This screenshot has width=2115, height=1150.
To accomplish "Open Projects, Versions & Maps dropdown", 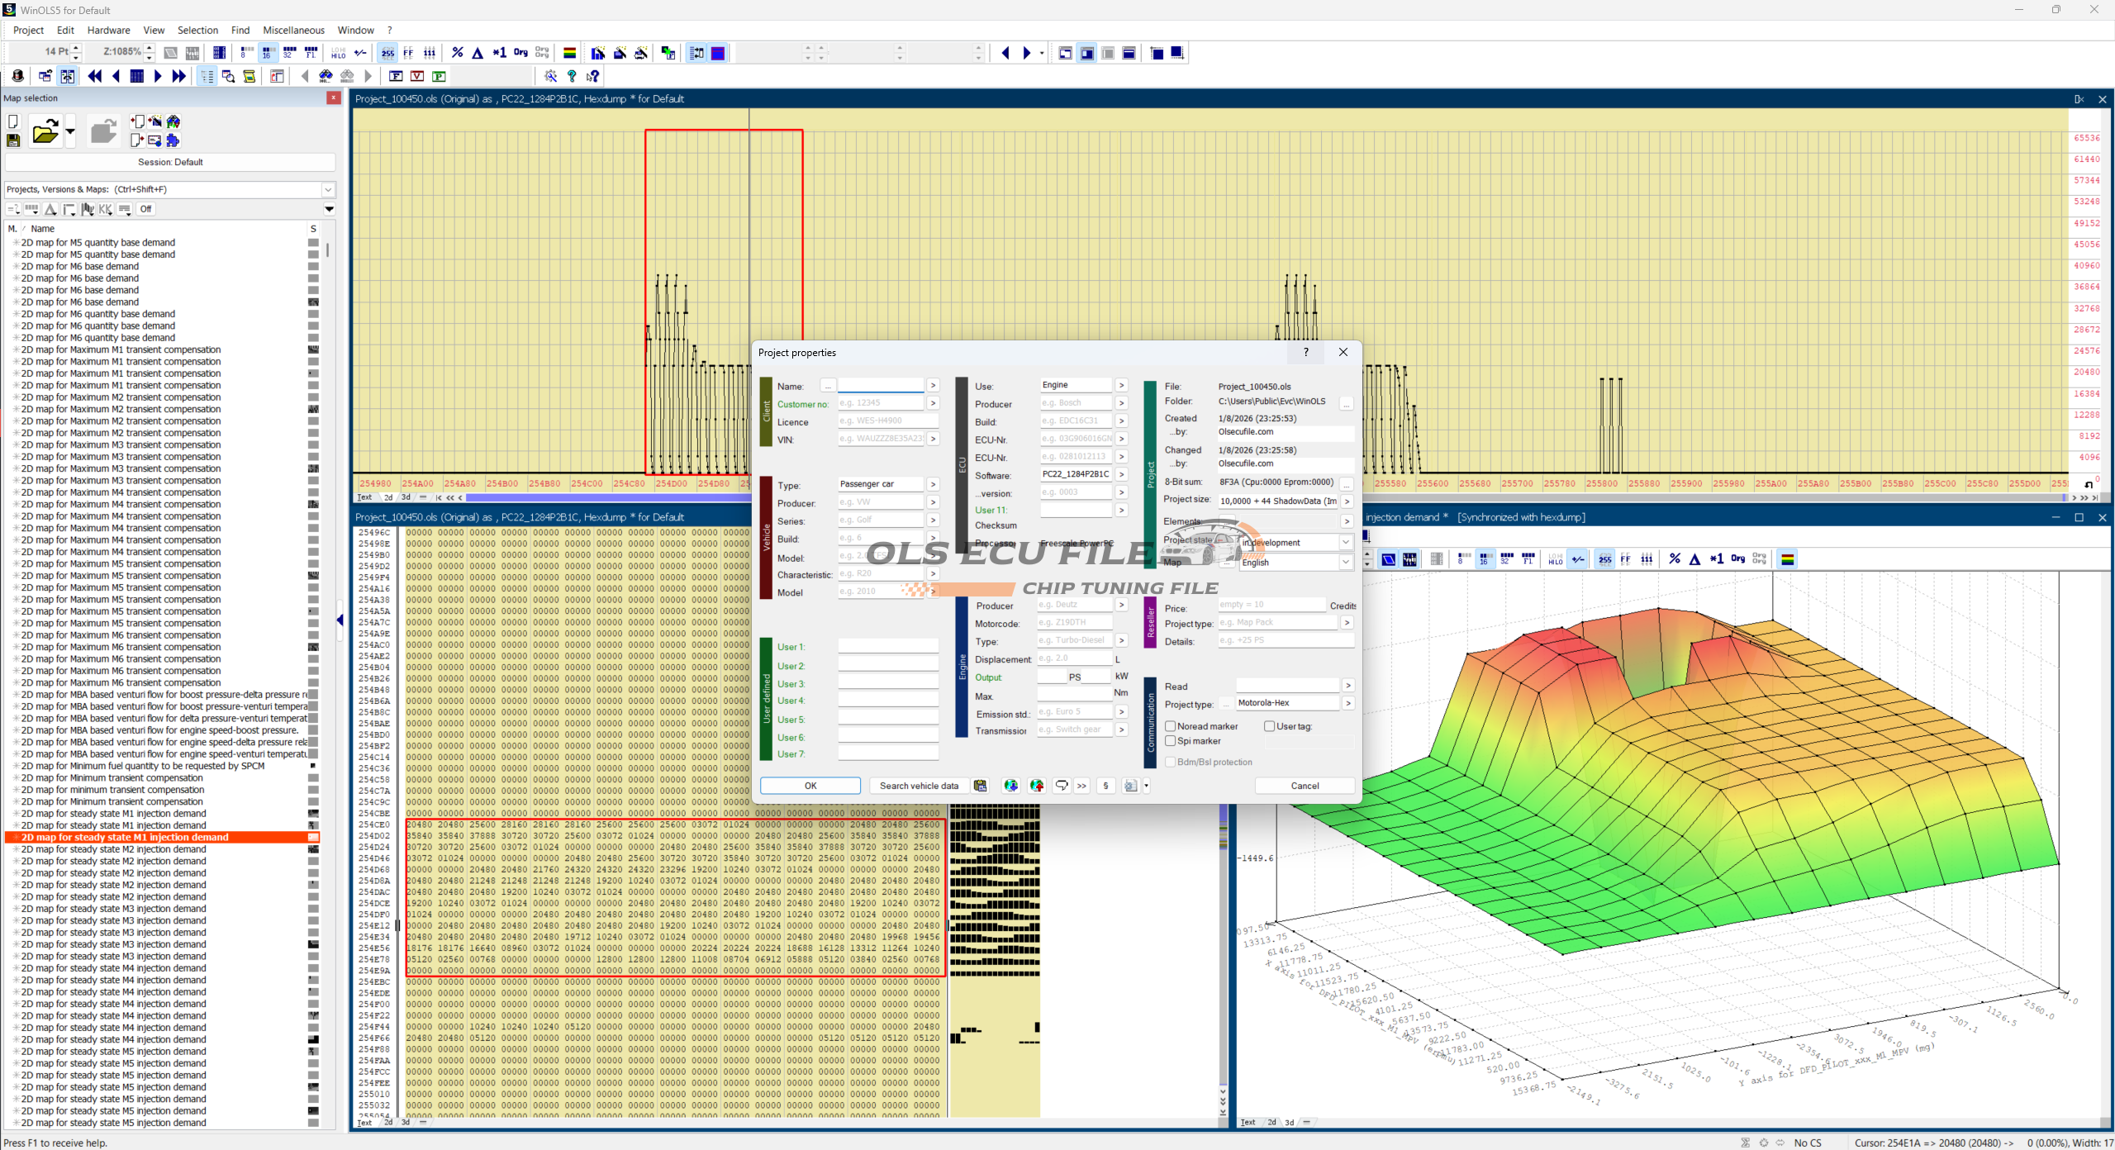I will click(328, 189).
